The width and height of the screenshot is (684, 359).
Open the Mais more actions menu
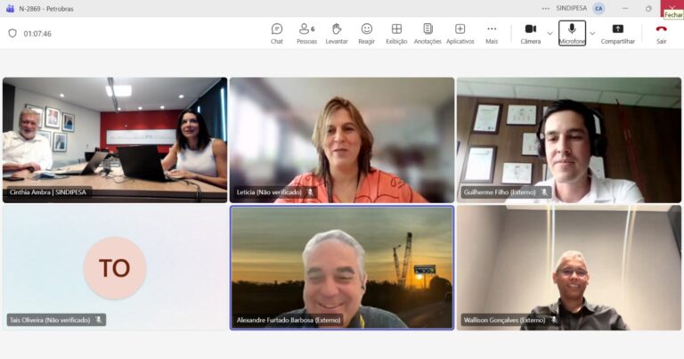click(492, 33)
